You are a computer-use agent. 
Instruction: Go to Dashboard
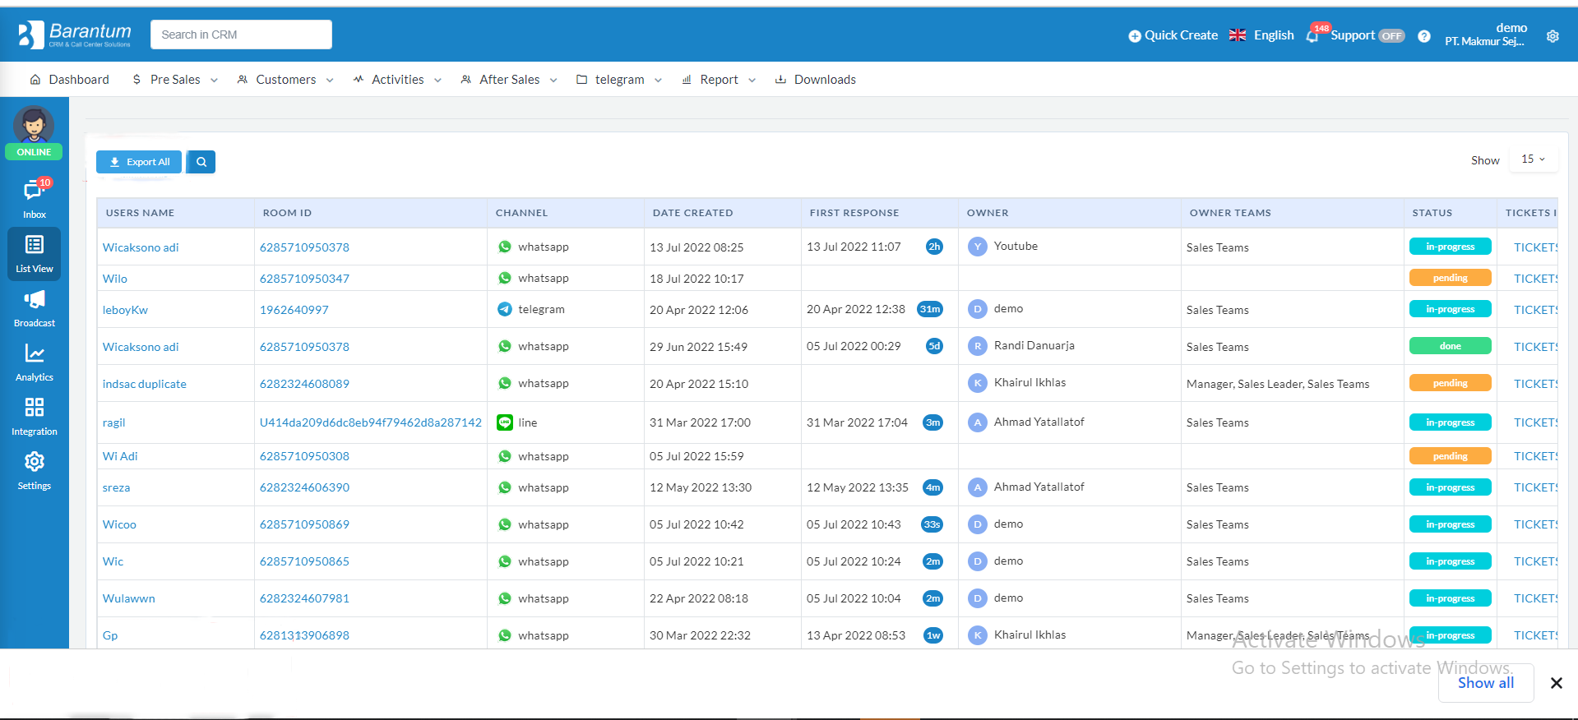point(69,80)
